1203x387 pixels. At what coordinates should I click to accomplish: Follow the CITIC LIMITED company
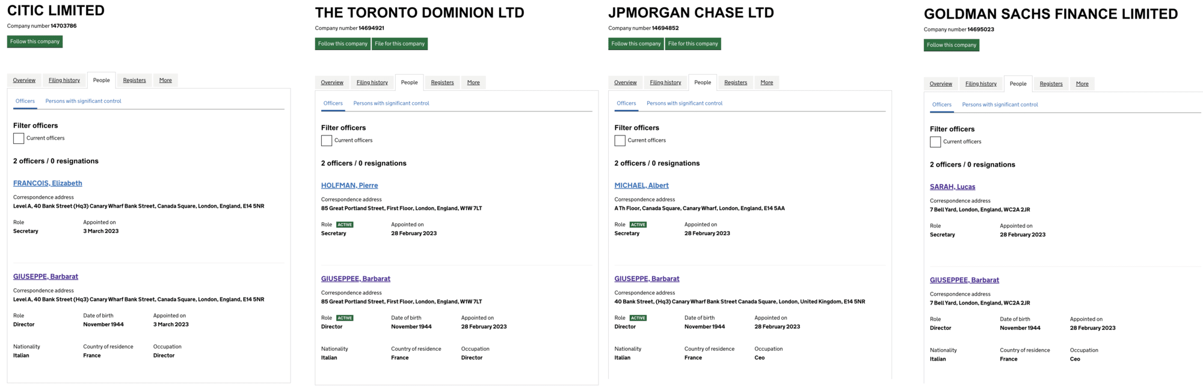[35, 42]
